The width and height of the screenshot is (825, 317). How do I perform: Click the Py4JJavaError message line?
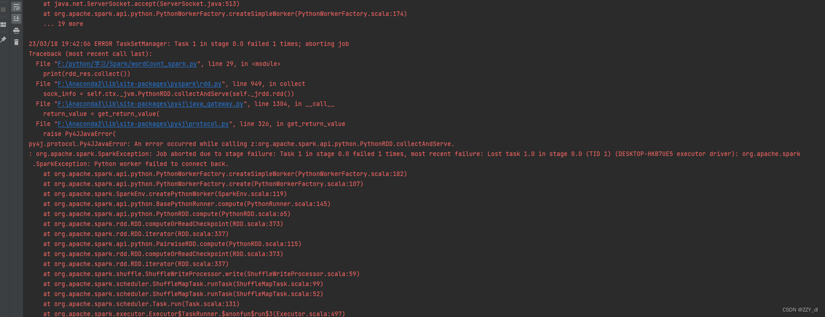coord(241,144)
